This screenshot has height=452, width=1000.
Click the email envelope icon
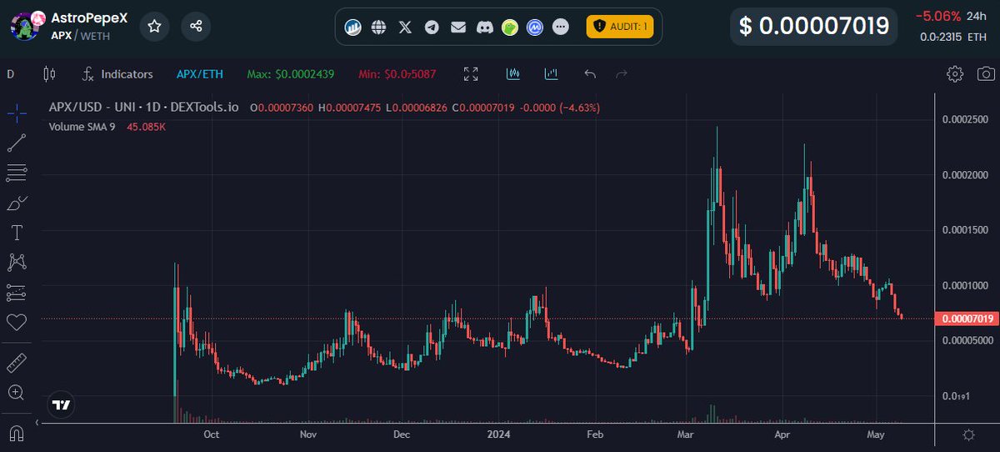(x=457, y=27)
